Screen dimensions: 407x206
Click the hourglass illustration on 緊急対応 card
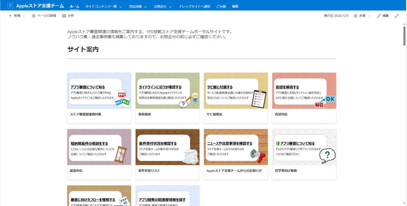click(121, 155)
